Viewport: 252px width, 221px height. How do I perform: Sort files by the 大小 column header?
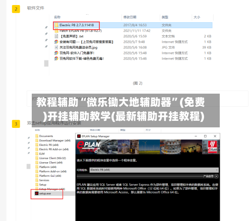[x=197, y=17]
